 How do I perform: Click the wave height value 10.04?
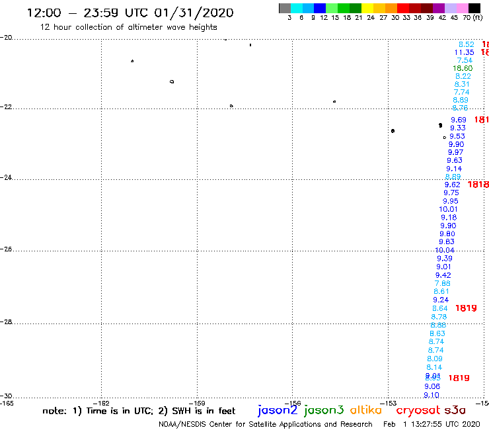tap(445, 251)
